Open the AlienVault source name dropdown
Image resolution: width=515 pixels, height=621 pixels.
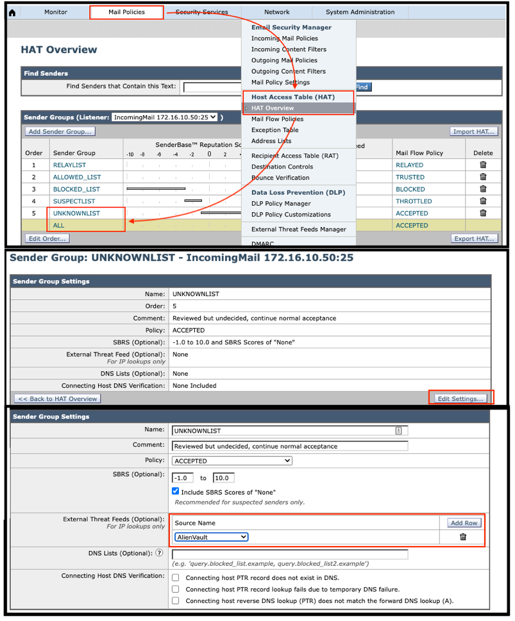(x=211, y=537)
